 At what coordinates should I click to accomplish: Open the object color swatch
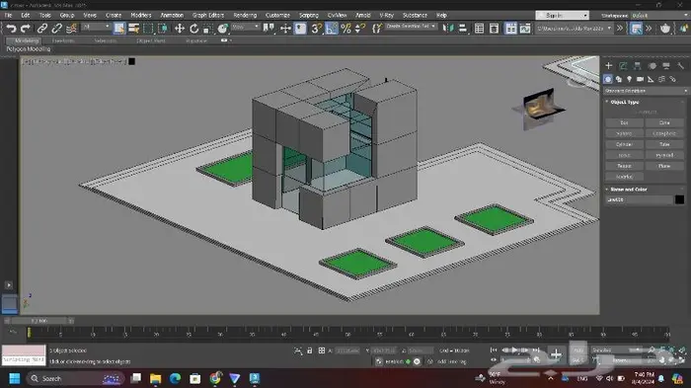pyautogui.click(x=679, y=199)
